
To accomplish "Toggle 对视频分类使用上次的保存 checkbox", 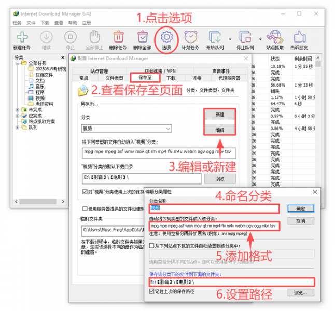I will click(x=85, y=192).
